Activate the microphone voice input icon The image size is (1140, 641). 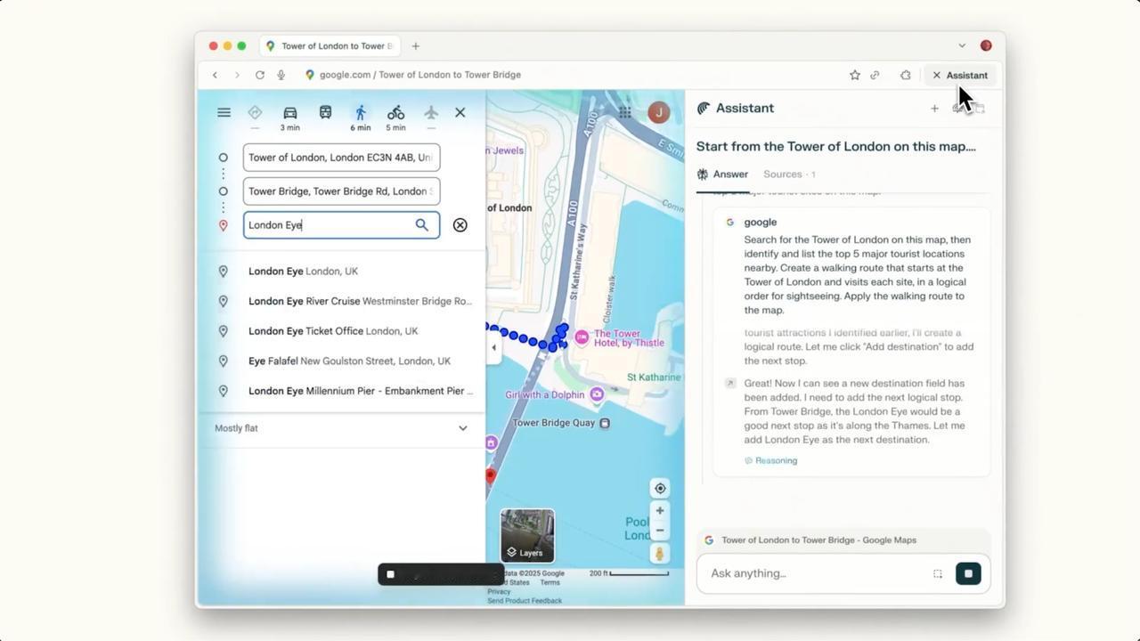tap(281, 75)
